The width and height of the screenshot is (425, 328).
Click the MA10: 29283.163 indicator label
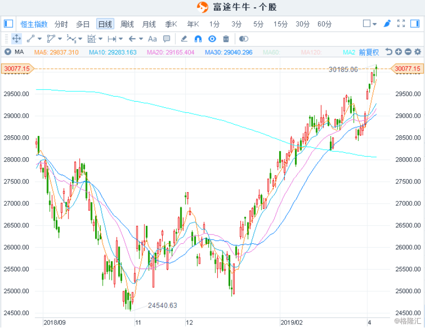click(113, 52)
